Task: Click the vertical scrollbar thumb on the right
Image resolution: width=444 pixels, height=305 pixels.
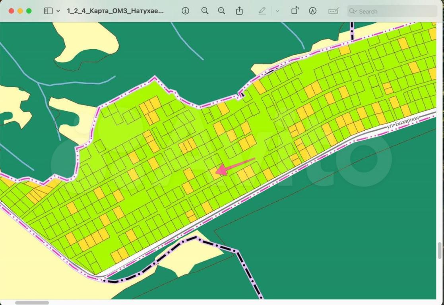Action: (x=440, y=251)
